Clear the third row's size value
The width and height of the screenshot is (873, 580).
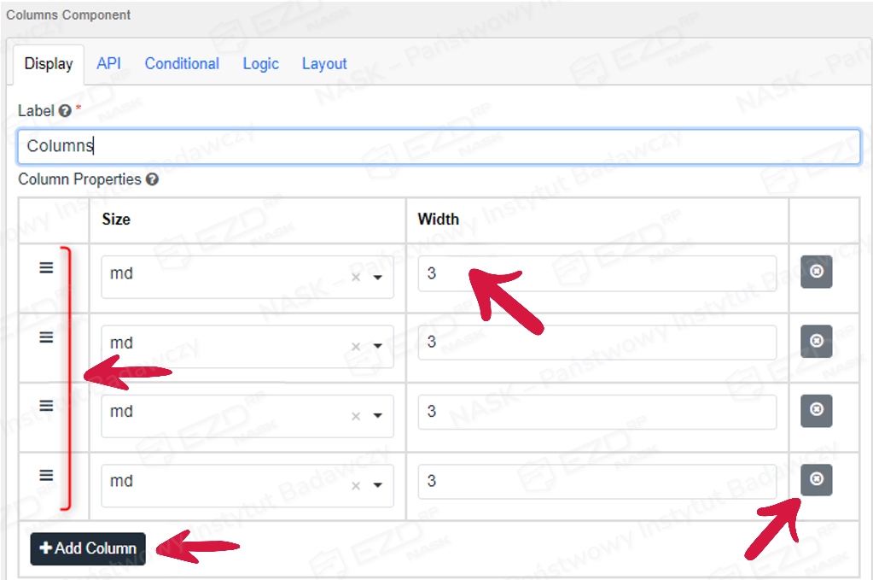356,416
